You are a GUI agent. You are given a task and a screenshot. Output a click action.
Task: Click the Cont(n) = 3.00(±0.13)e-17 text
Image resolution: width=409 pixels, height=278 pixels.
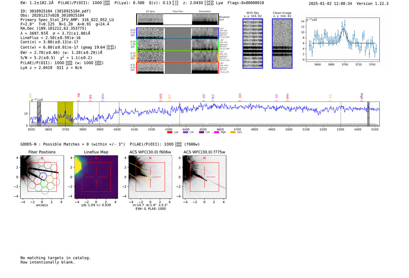click(49, 42)
